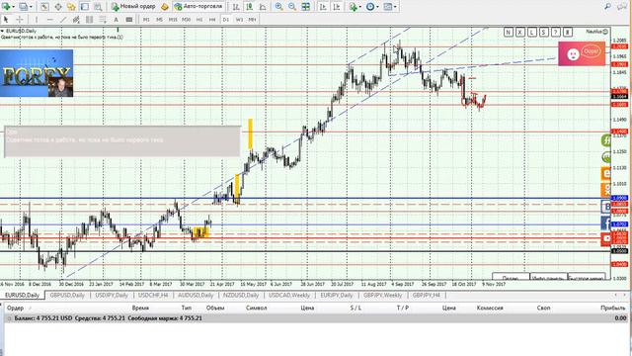Open the USDCHF,H4 chart tab
Screen dimensions: 632x356
pyautogui.click(x=153, y=296)
